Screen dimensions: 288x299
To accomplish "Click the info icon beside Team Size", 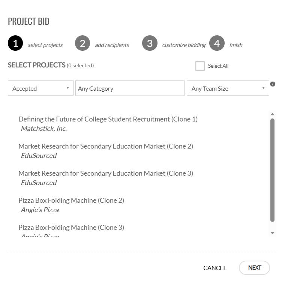I will 273,84.
